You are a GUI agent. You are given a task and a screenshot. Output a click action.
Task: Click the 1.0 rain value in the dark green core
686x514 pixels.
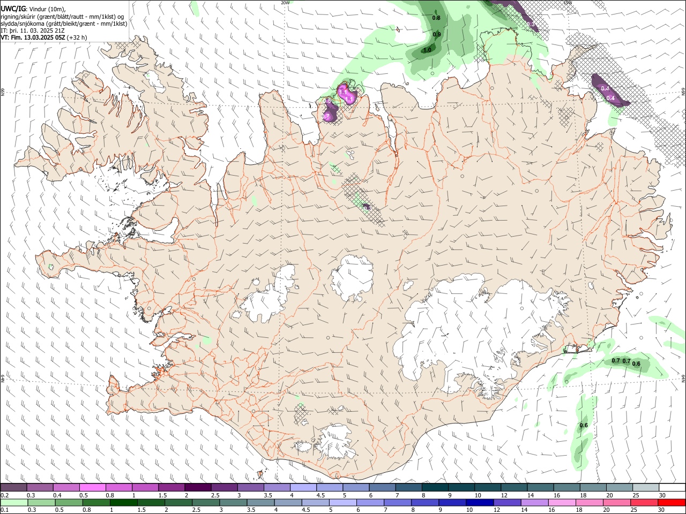[x=427, y=50]
